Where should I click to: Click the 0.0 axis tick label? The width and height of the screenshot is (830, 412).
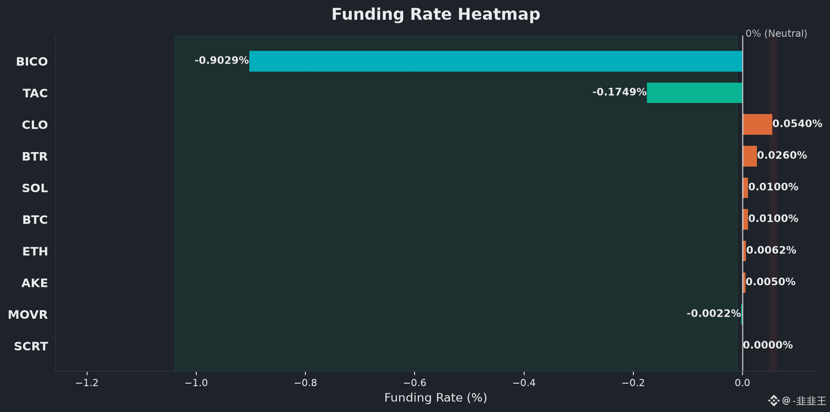[742, 383]
